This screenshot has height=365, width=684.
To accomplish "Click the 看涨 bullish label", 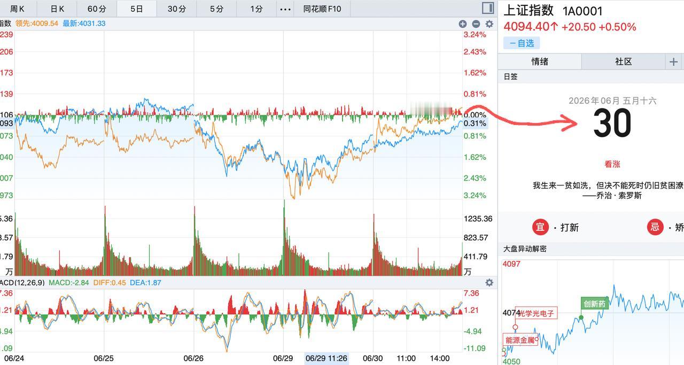I will coord(612,165).
